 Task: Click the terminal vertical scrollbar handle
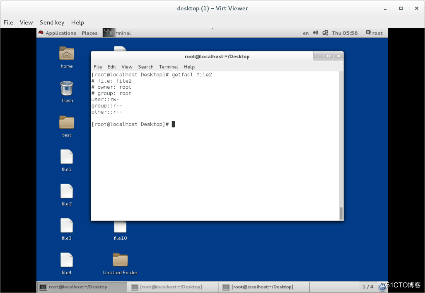341,213
